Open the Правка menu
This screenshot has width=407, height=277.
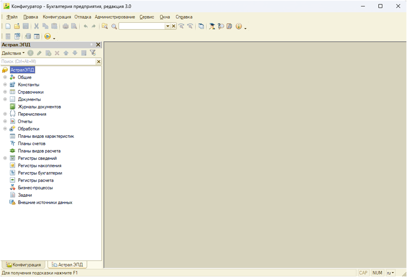(x=31, y=17)
